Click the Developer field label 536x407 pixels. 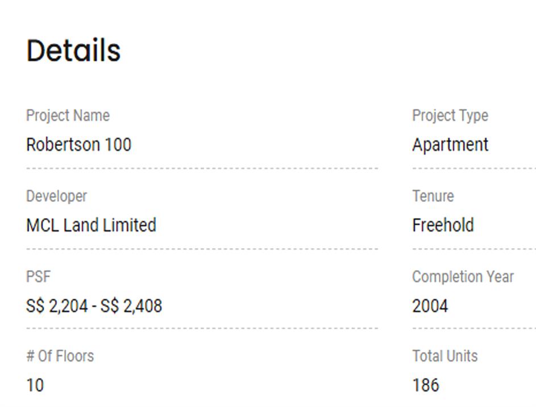56,196
